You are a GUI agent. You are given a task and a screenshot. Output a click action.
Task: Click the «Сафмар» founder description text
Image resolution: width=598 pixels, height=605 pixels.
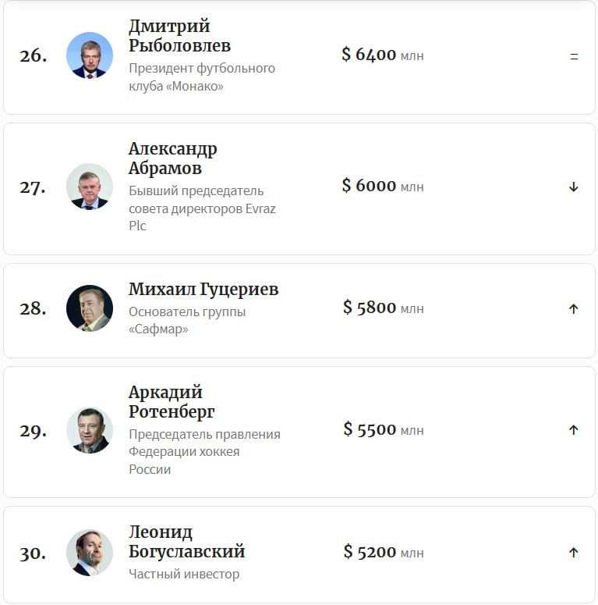187,320
